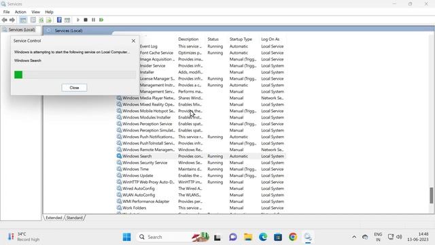Toggle Show/Hide Action Pane toolbar icon
The height and width of the screenshot is (245, 435).
[67, 20]
